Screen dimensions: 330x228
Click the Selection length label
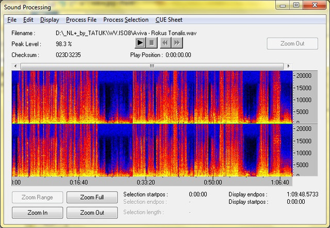click(143, 212)
